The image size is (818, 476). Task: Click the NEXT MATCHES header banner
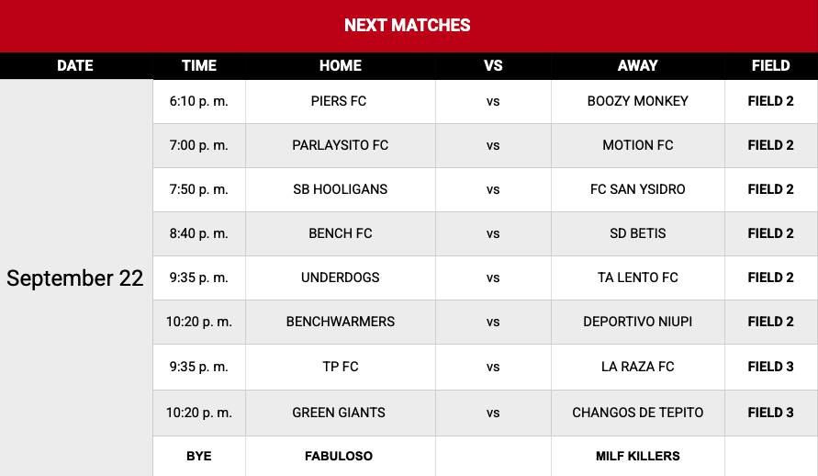(x=408, y=26)
